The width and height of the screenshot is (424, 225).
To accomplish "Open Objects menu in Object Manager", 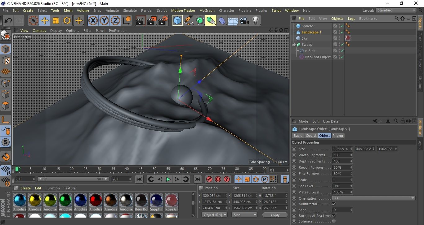I will coord(337,19).
